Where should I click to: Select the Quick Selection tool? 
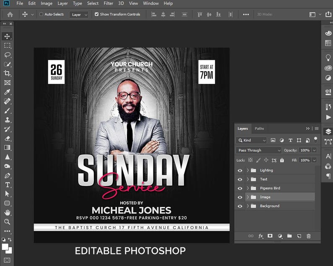click(x=7, y=64)
